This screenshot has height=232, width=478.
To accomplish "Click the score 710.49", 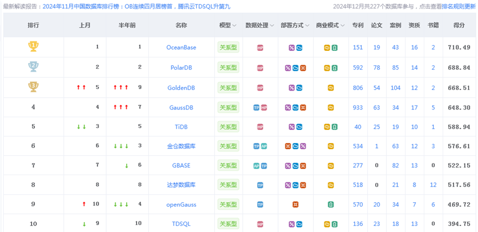I will click(x=459, y=48).
